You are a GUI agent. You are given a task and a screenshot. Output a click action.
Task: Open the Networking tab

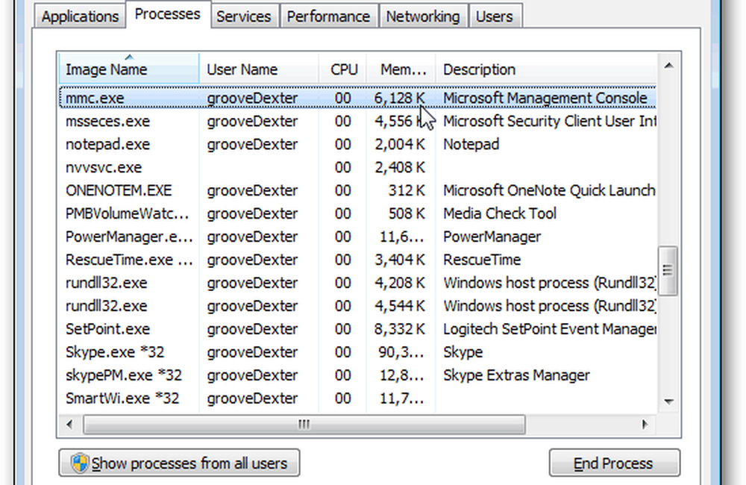pos(424,16)
